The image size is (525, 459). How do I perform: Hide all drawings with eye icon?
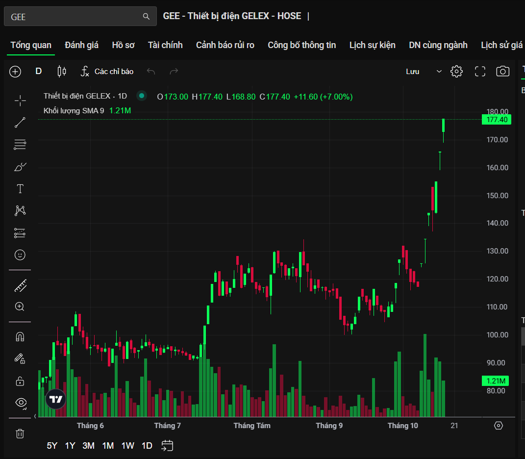coord(20,403)
